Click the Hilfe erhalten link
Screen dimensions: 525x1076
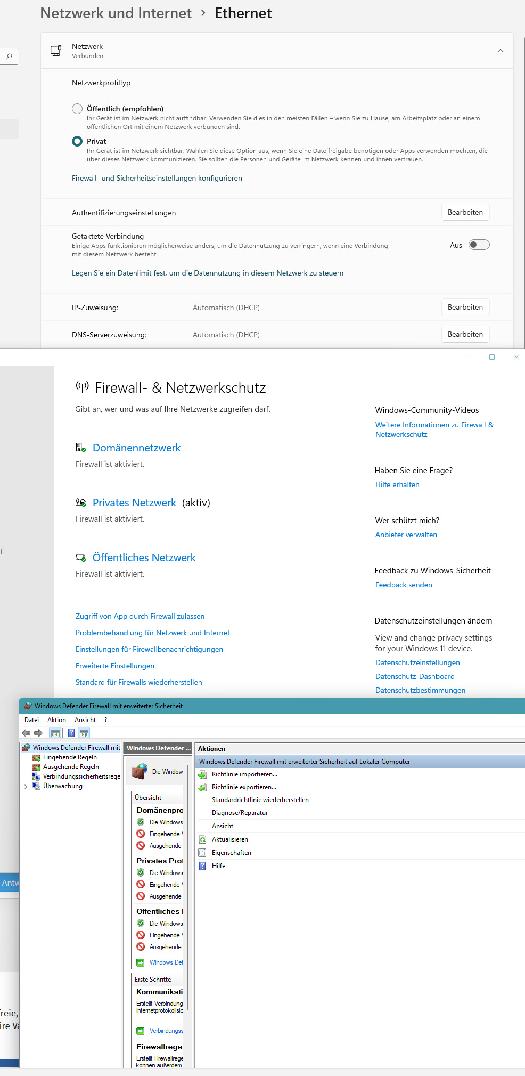coord(397,484)
